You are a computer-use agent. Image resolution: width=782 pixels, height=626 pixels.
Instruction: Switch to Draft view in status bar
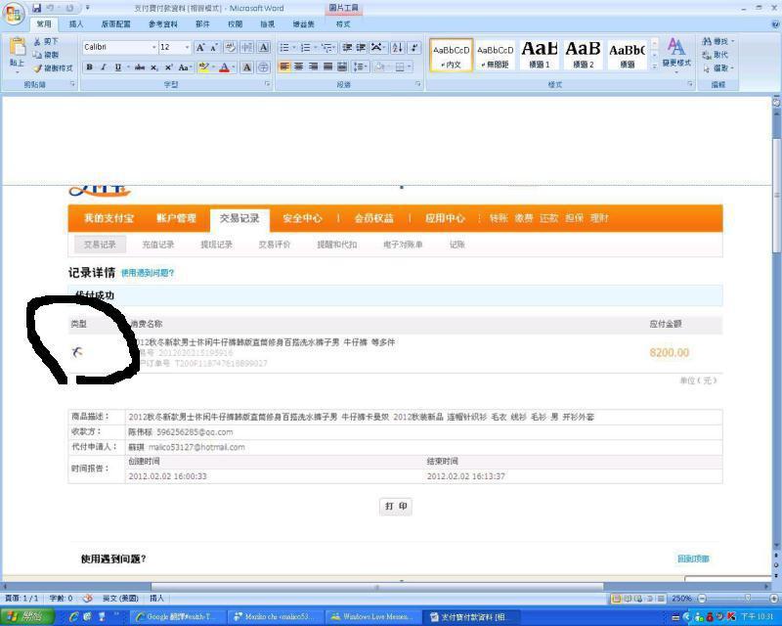pyautogui.click(x=661, y=598)
